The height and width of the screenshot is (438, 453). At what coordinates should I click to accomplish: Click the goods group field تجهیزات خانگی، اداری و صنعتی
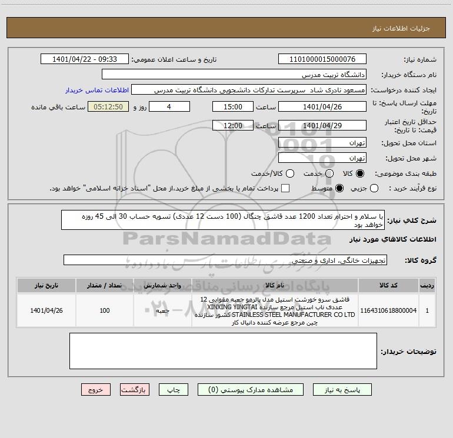[225, 260]
